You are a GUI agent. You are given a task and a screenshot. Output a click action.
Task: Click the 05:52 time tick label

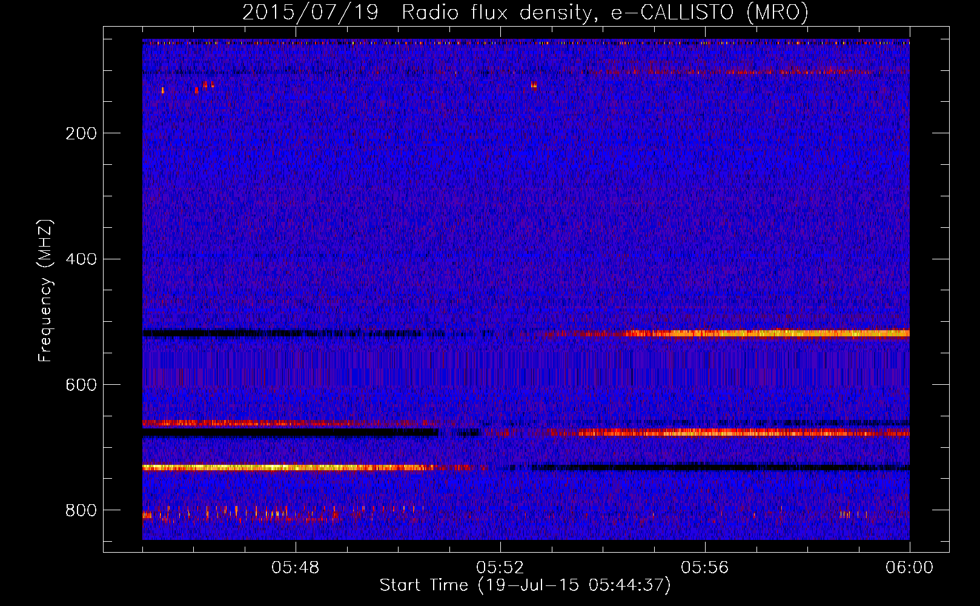point(500,568)
